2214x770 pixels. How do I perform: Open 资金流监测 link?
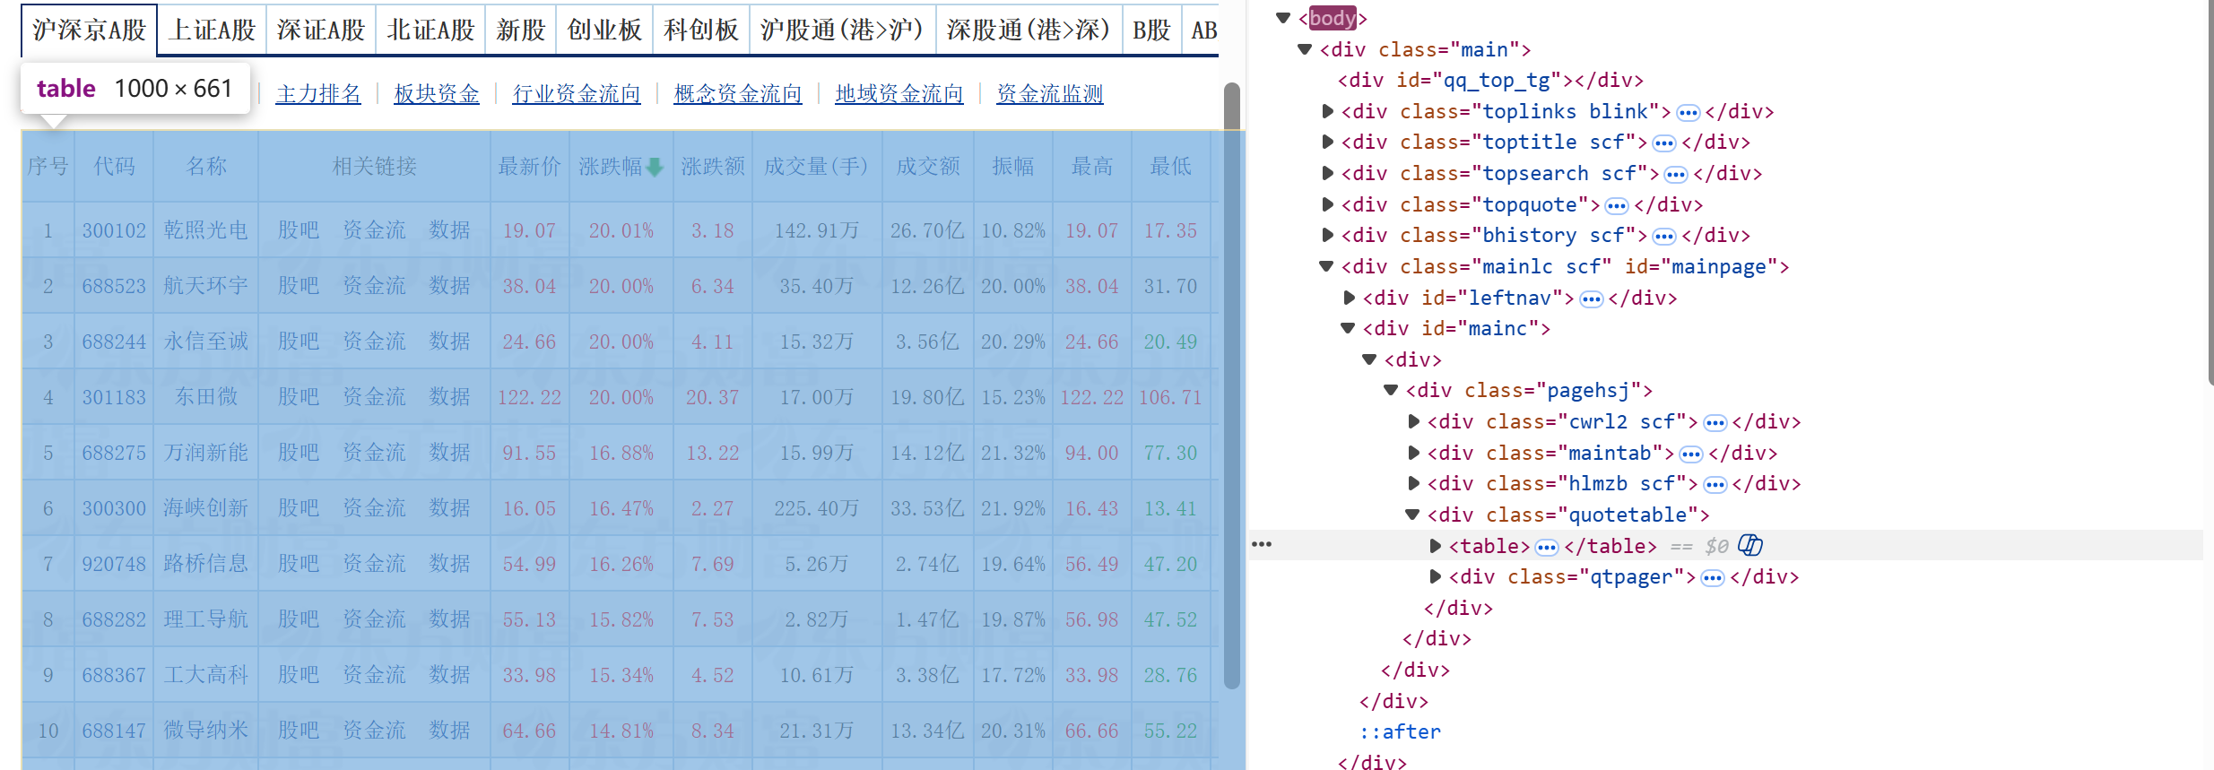1050,94
